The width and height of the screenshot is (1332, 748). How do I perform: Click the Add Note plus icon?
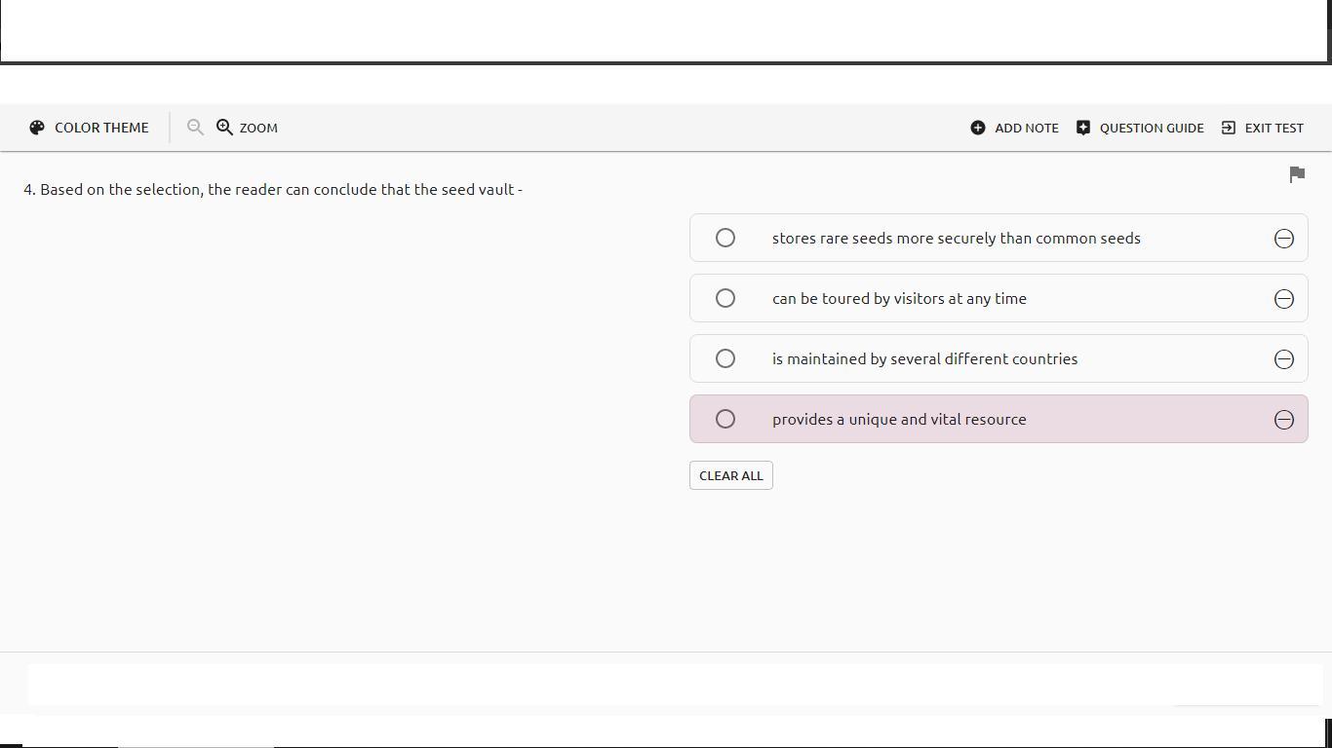click(x=978, y=128)
